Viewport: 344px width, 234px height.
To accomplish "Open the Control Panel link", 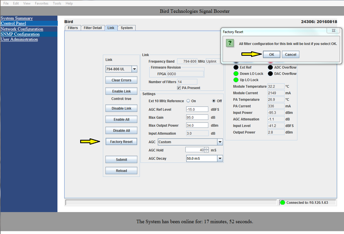I will point(13,23).
